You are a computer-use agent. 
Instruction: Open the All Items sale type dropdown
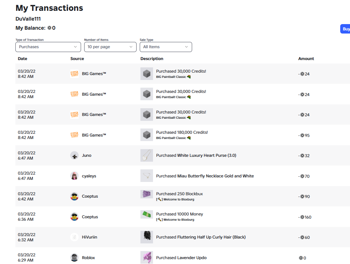166,47
